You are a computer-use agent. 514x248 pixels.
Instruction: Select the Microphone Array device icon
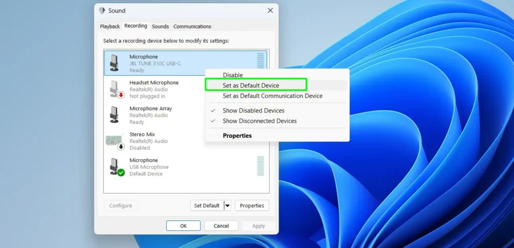click(x=114, y=115)
